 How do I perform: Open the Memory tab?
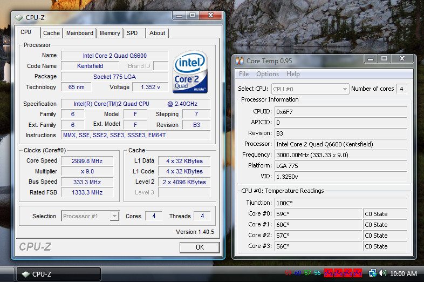[110, 33]
